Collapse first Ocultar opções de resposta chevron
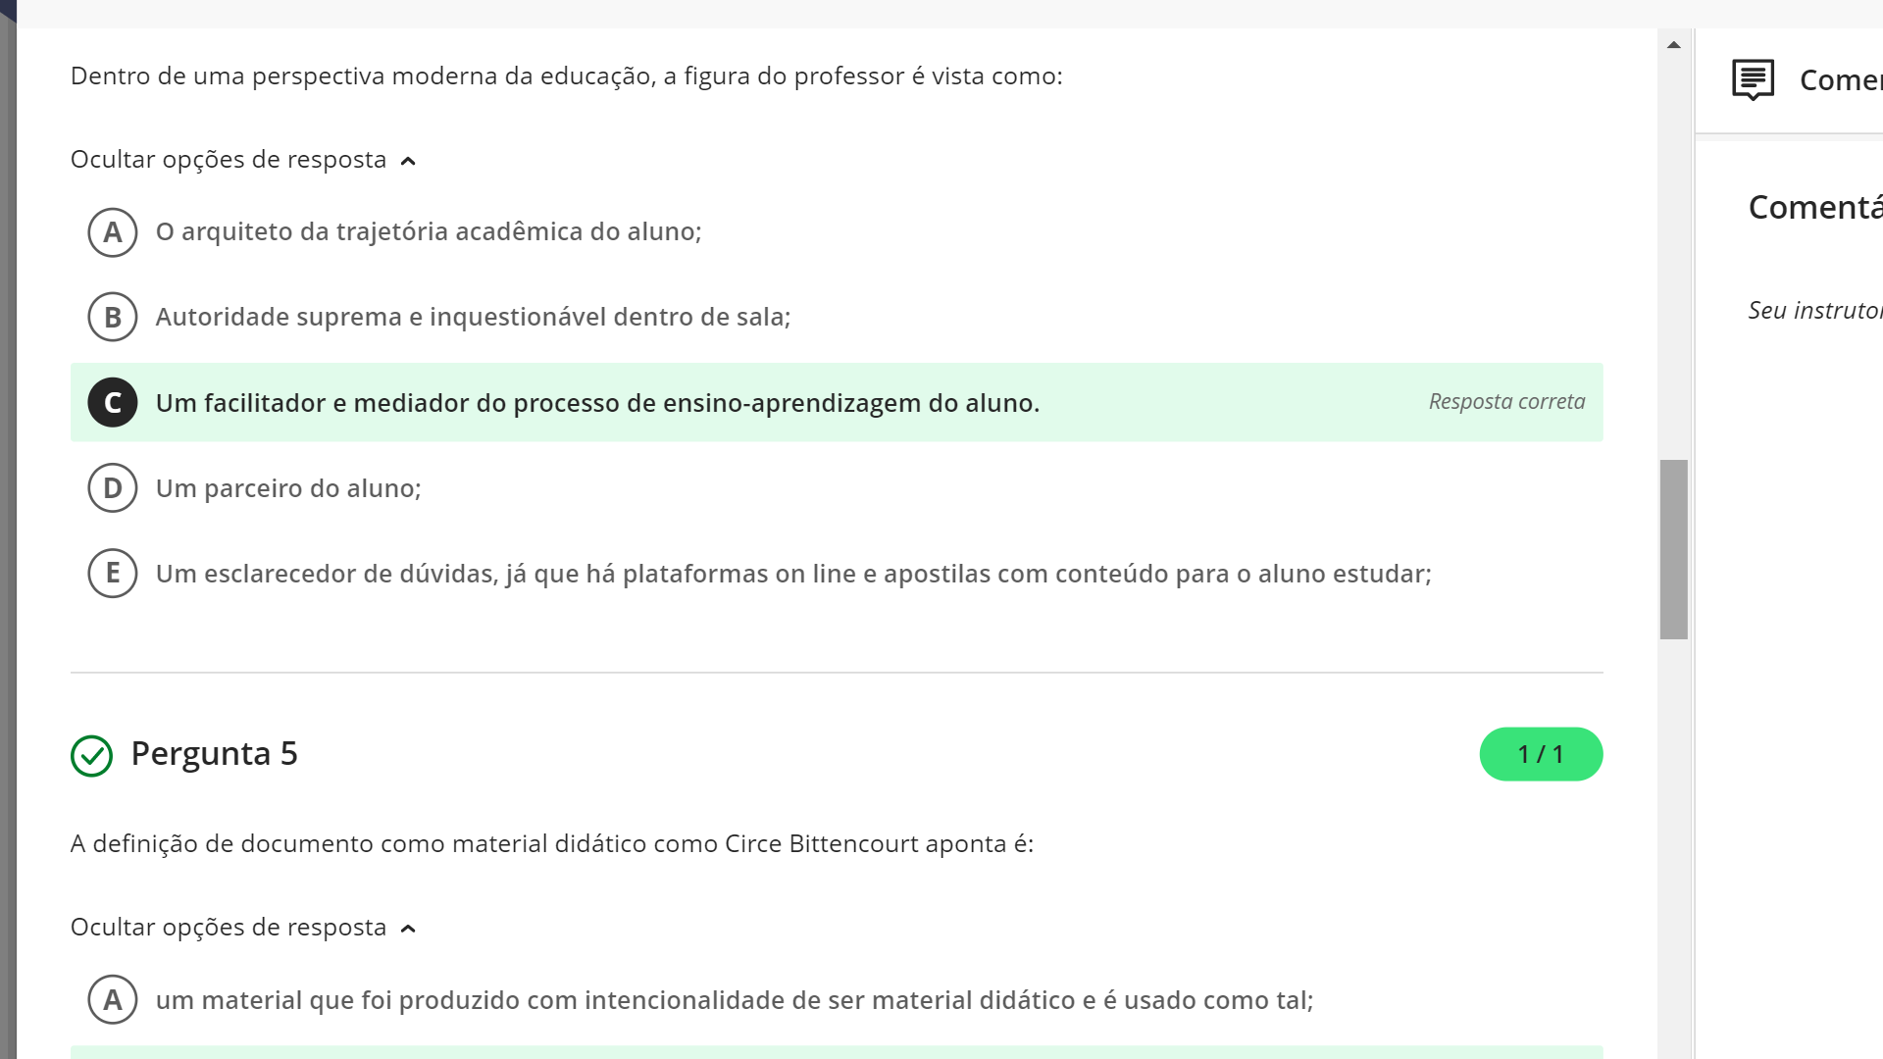 409,161
